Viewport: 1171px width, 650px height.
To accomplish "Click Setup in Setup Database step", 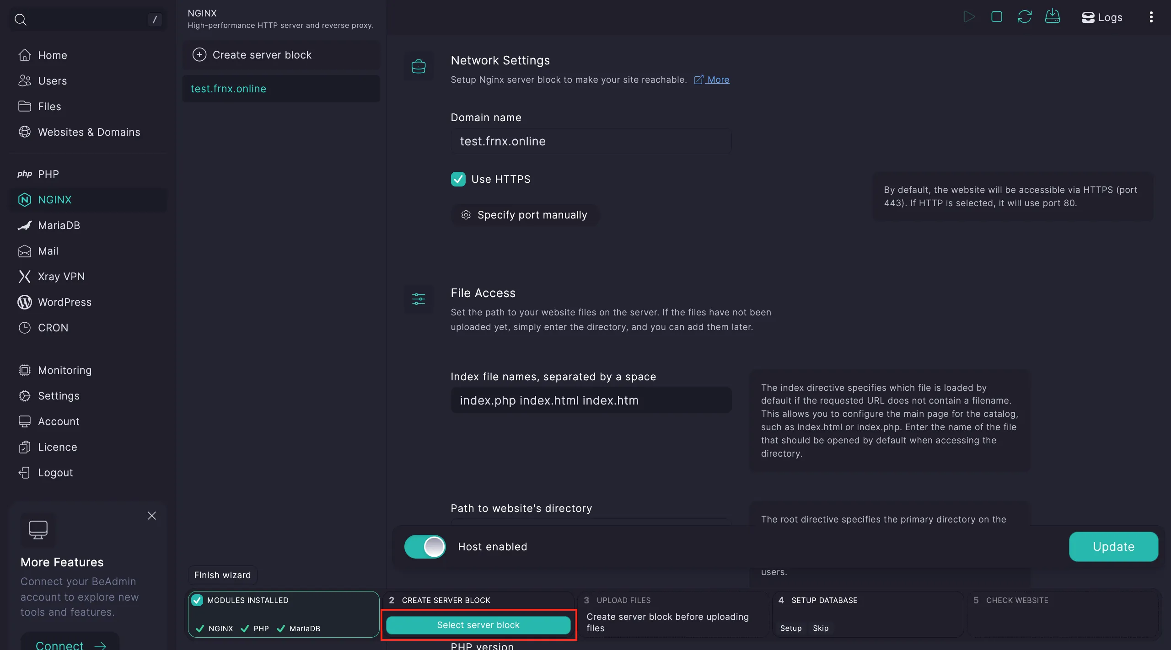I will point(790,628).
